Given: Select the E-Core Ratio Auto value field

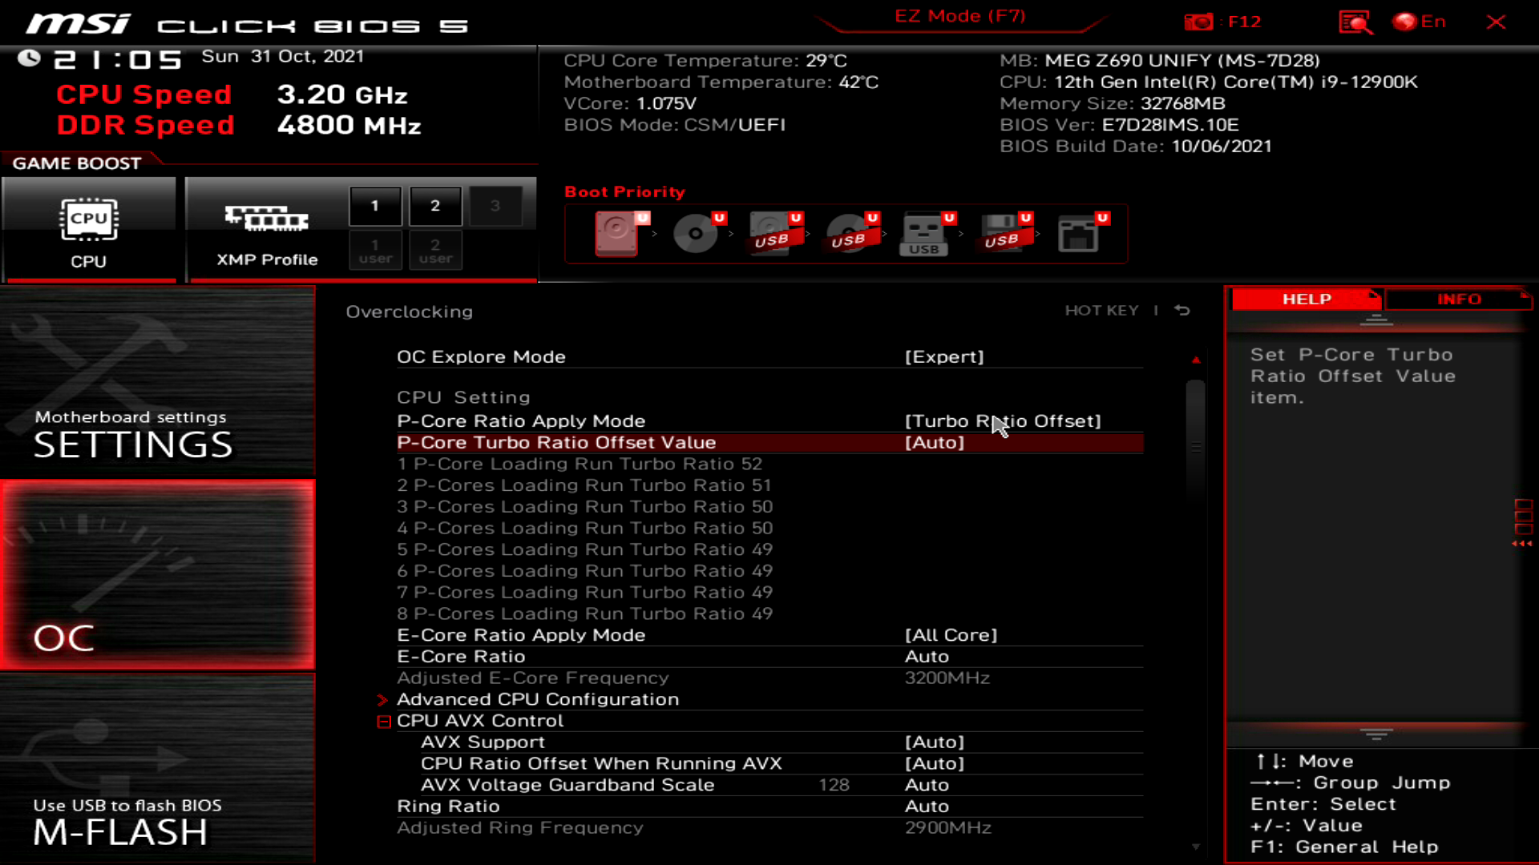Looking at the screenshot, I should (927, 657).
